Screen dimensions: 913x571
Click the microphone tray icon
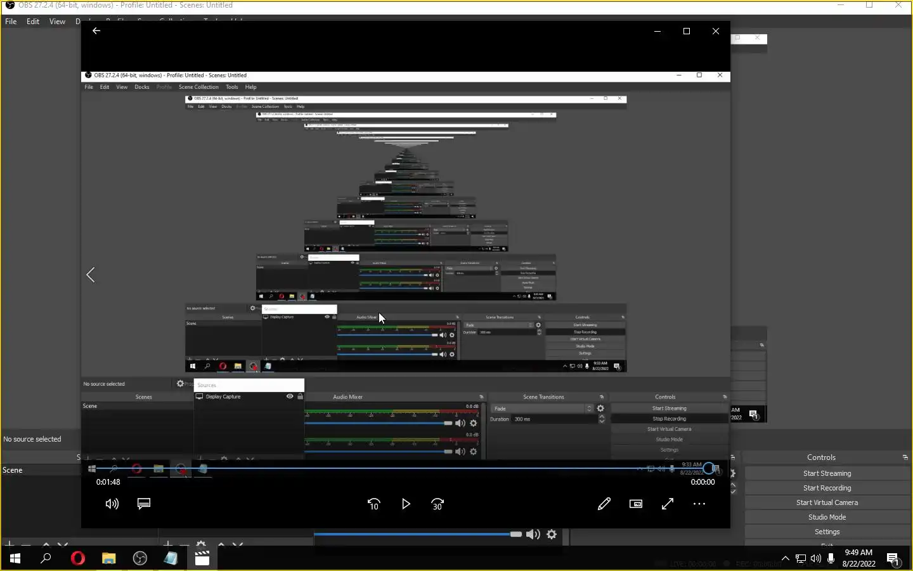click(x=831, y=558)
